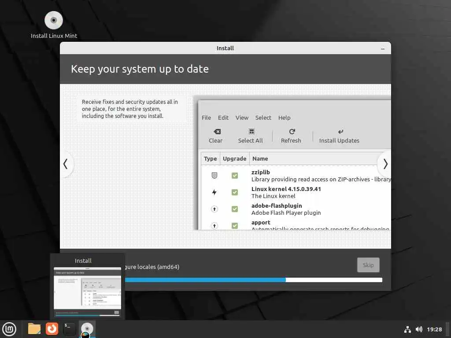Viewport: 451px width, 338px height.
Task: Toggle the zziplib upgrade checkbox
Action: click(x=235, y=175)
